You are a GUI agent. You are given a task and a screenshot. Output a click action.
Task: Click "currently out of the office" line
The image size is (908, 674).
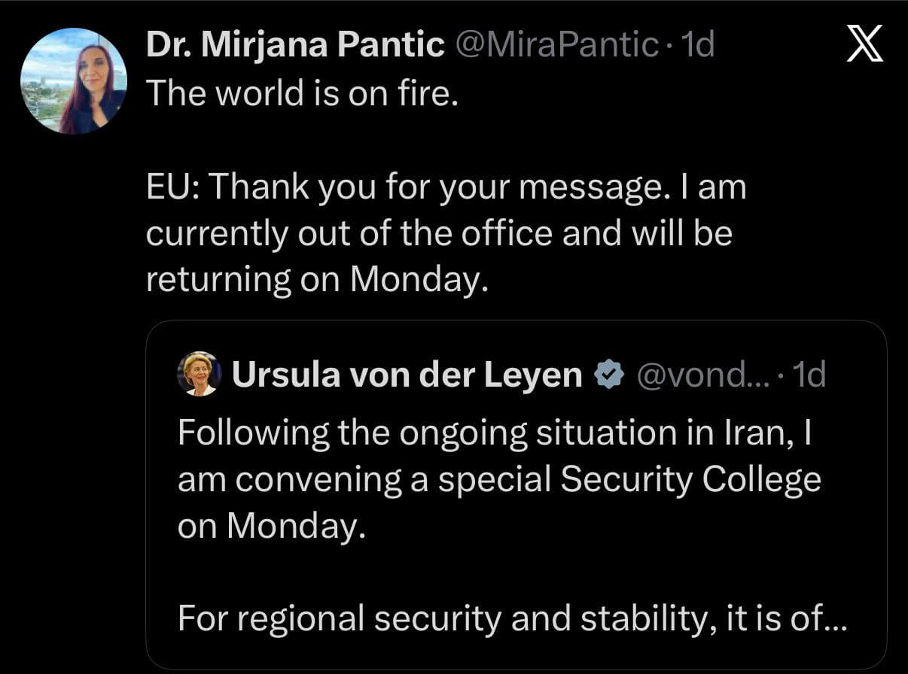[438, 233]
